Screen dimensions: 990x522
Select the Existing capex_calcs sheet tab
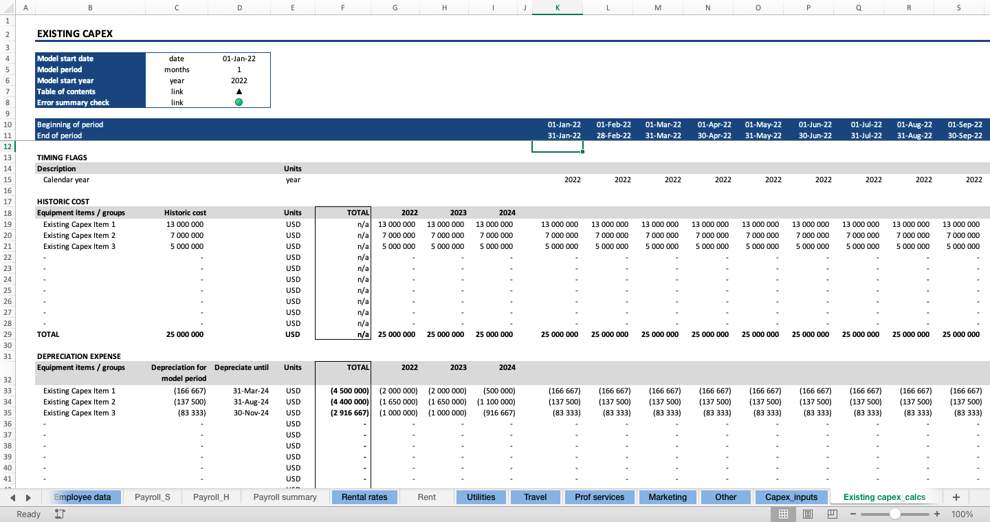coord(884,497)
